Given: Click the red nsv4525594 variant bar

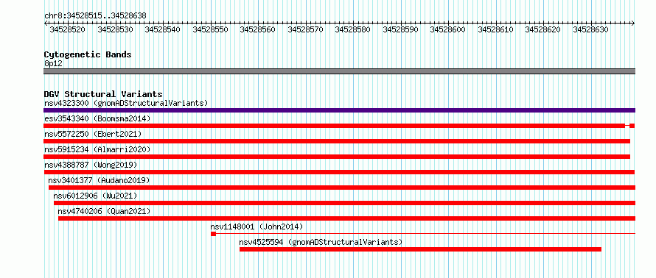Looking at the screenshot, I should 420,249.
